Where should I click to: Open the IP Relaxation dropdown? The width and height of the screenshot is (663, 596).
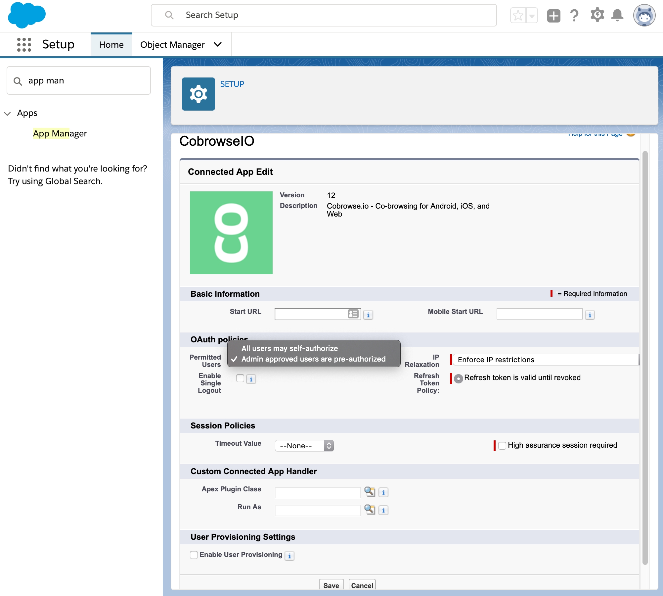coord(546,360)
